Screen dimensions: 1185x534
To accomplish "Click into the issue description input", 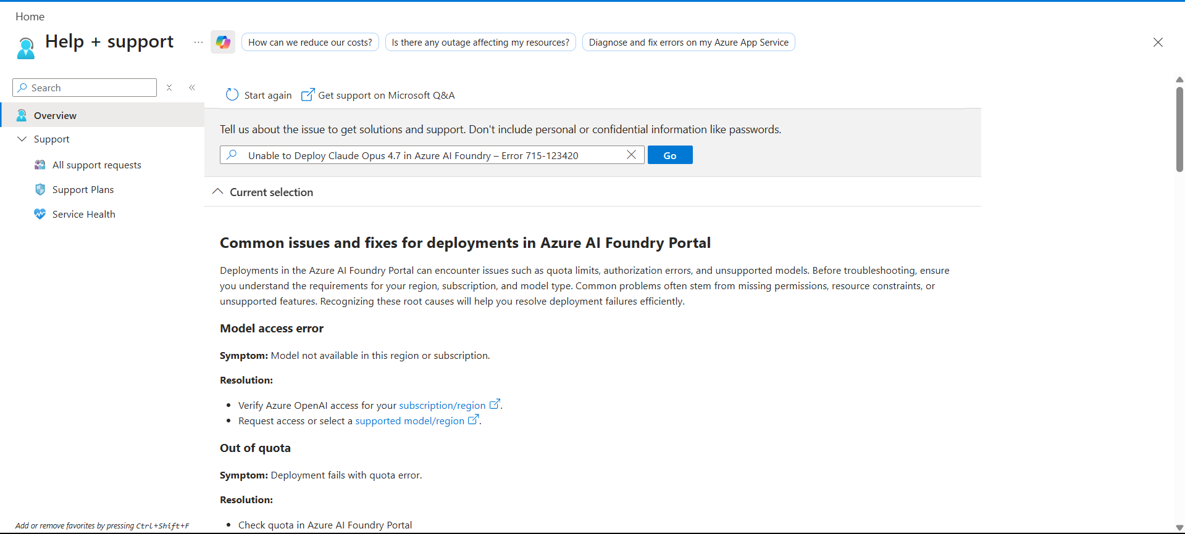I will coord(432,155).
